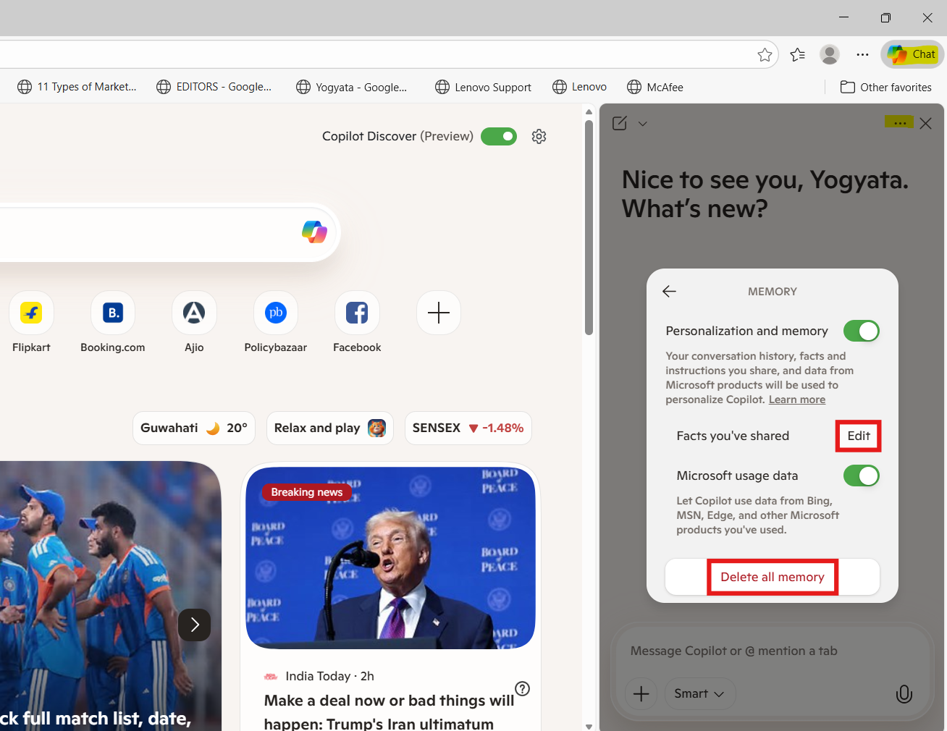Open Copilot Discover settings gear
Screen dimensions: 947x731
tap(539, 136)
